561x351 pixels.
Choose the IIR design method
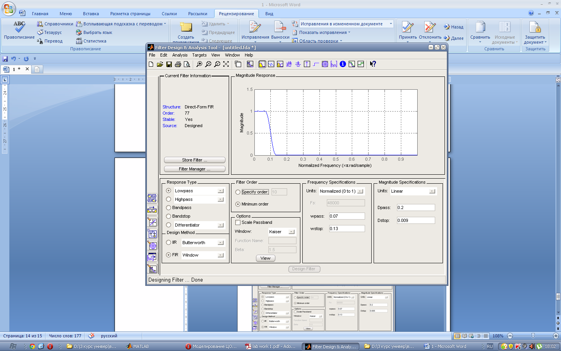pos(169,243)
